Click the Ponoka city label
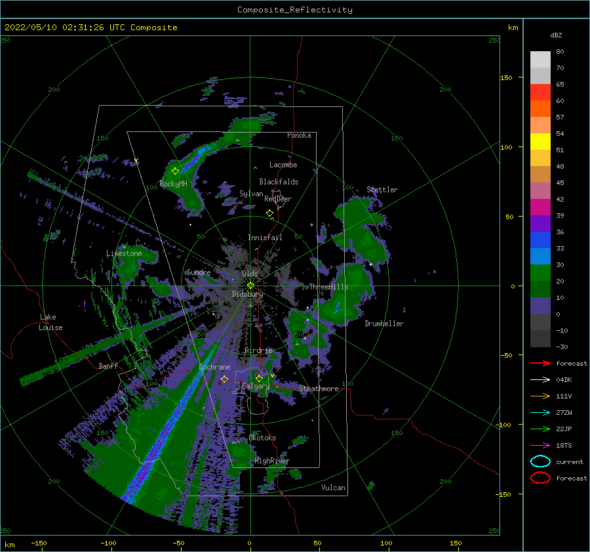Screen dimensions: 590x552 coord(299,135)
